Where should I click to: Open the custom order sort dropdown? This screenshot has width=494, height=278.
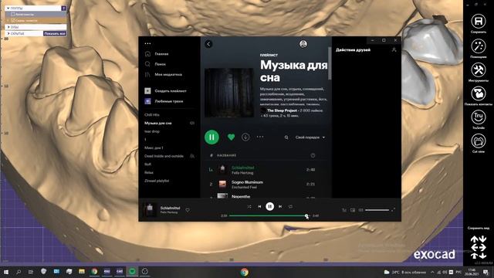(310, 137)
